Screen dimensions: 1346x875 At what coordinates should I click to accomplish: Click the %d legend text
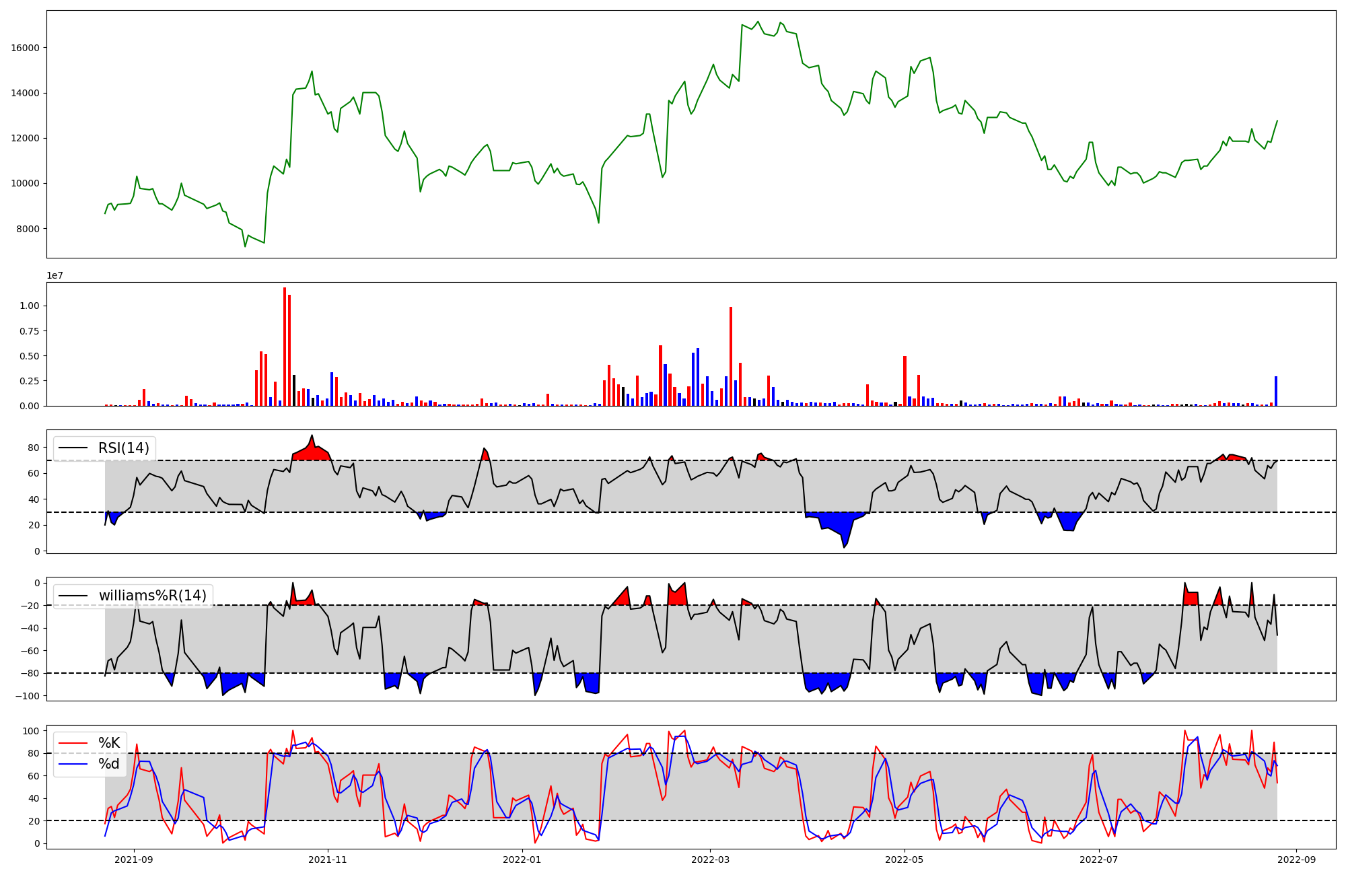point(109,764)
